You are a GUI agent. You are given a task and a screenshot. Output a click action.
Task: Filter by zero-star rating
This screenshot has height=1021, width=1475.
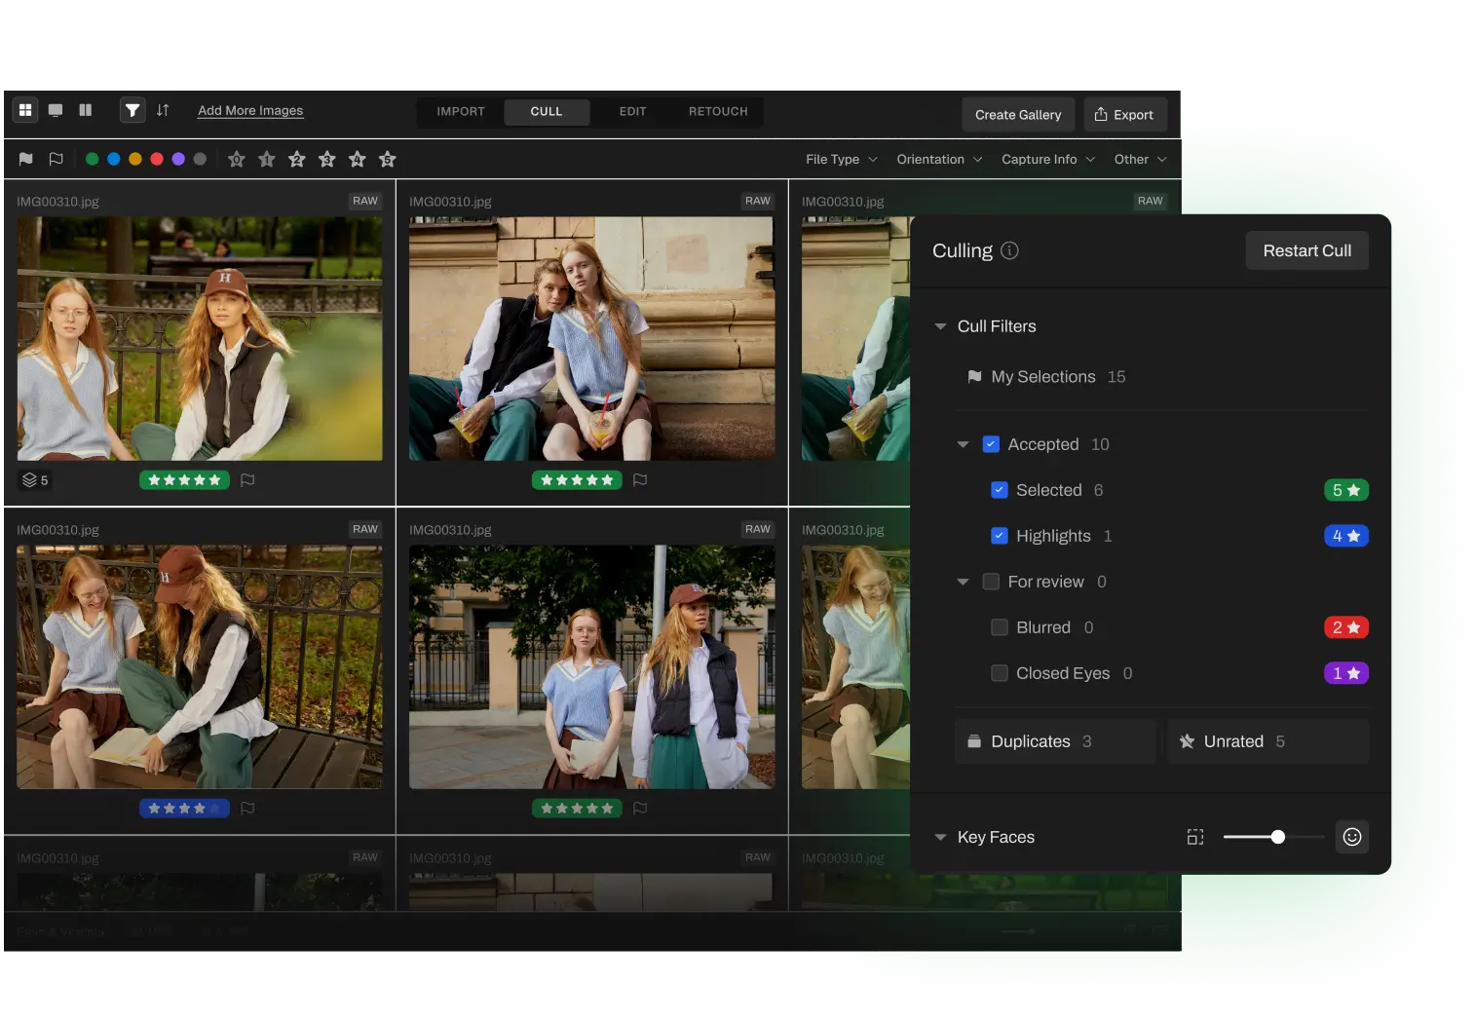click(x=237, y=159)
